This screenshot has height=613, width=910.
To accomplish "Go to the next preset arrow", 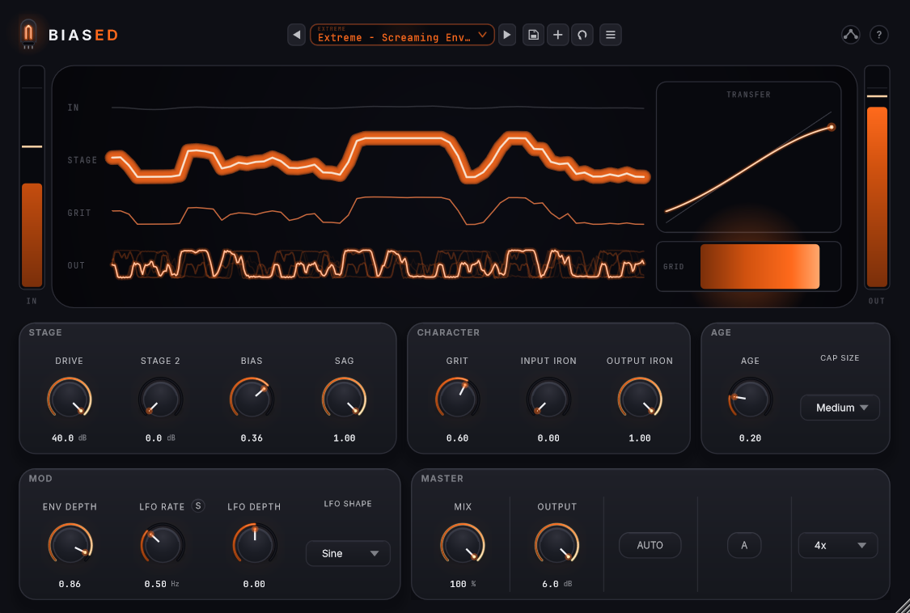I will (507, 35).
